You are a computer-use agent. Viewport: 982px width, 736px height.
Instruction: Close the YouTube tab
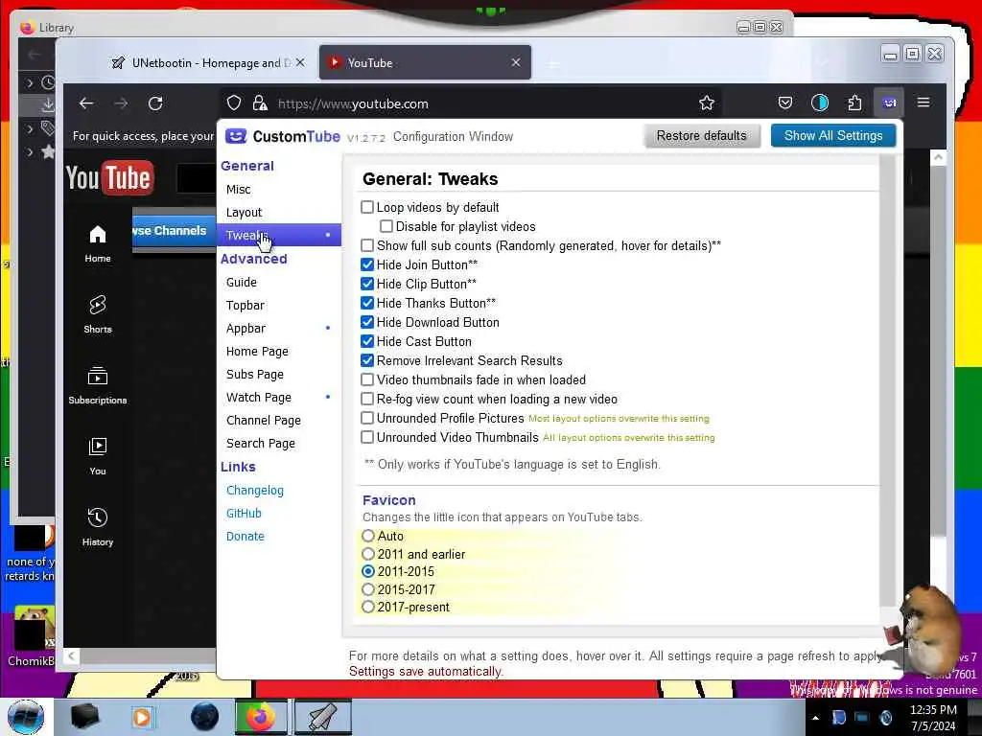point(516,62)
